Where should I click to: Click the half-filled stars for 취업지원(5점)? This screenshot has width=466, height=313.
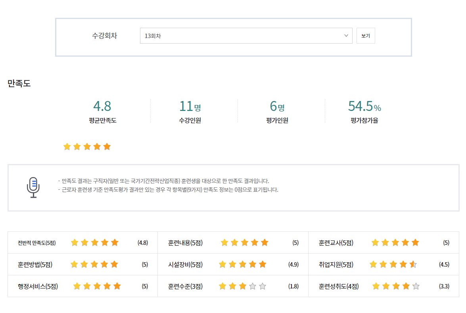pyautogui.click(x=393, y=265)
